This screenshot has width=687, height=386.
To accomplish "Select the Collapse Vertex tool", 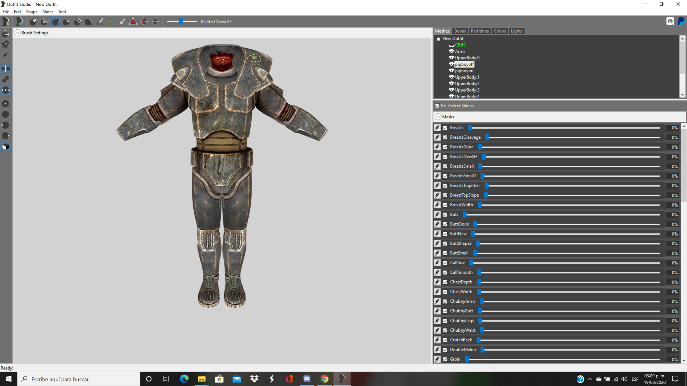I will coord(133,21).
